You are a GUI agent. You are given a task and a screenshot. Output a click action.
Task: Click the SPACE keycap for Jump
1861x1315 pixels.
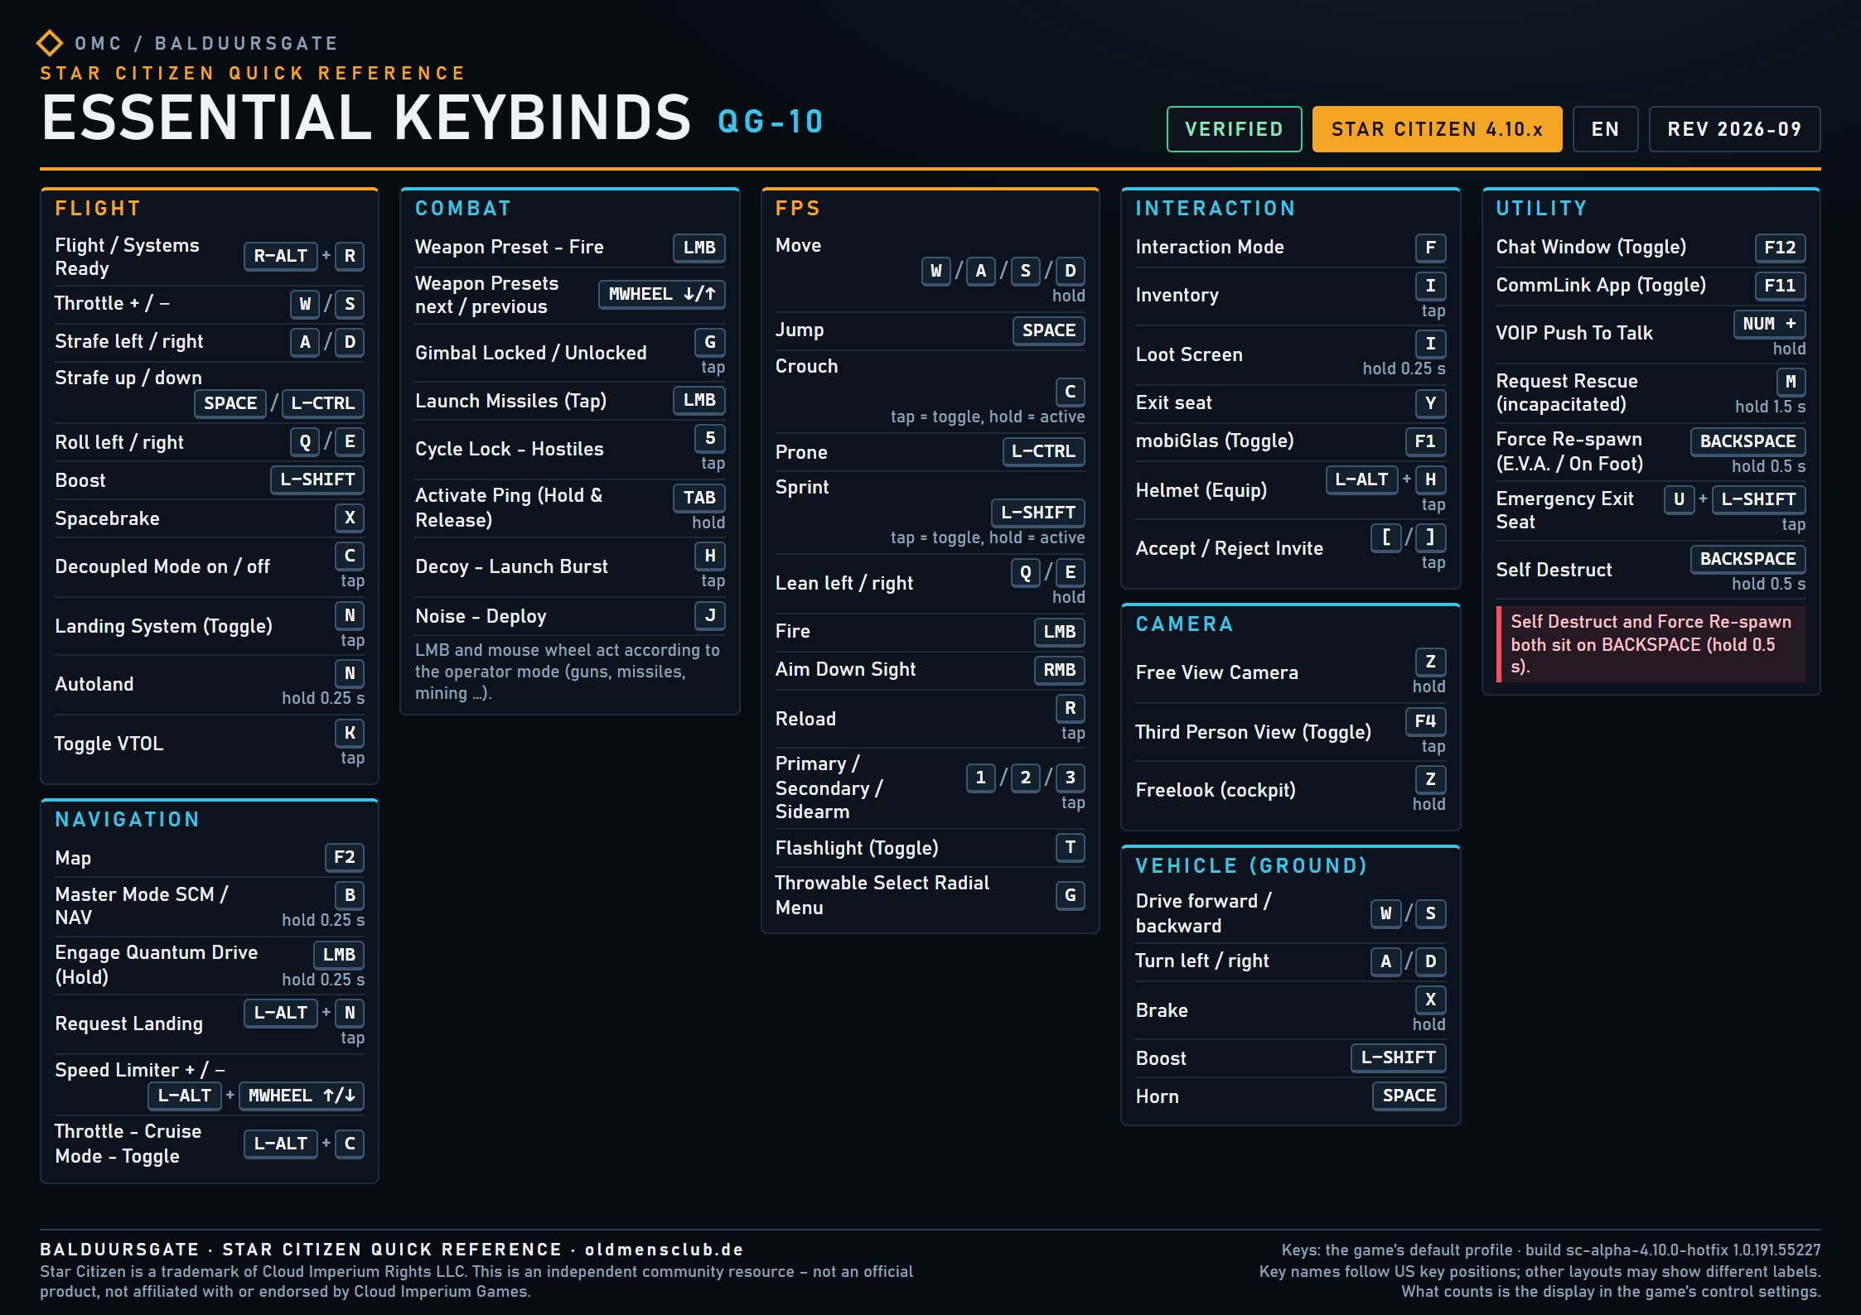(x=1049, y=330)
